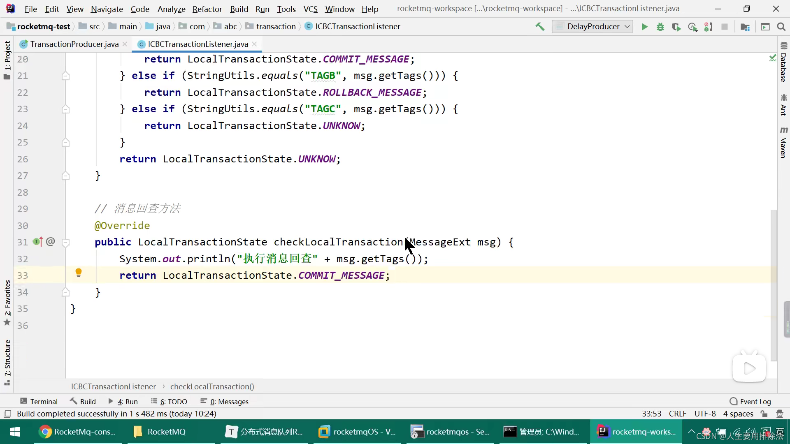The width and height of the screenshot is (790, 444).
Task: Run DelayProducer with the green play icon
Action: coord(644,27)
